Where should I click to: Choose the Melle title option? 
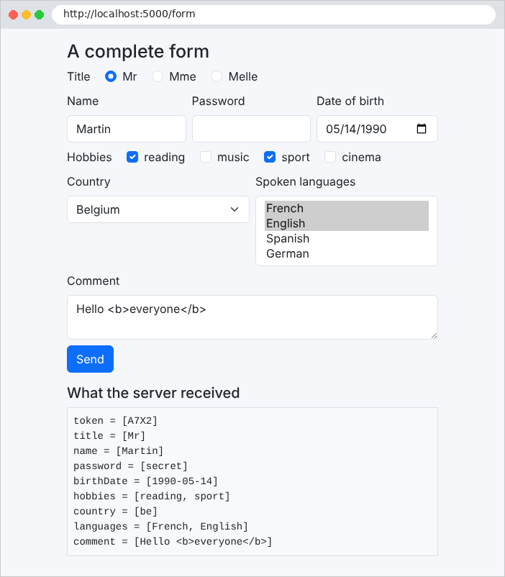click(x=217, y=76)
